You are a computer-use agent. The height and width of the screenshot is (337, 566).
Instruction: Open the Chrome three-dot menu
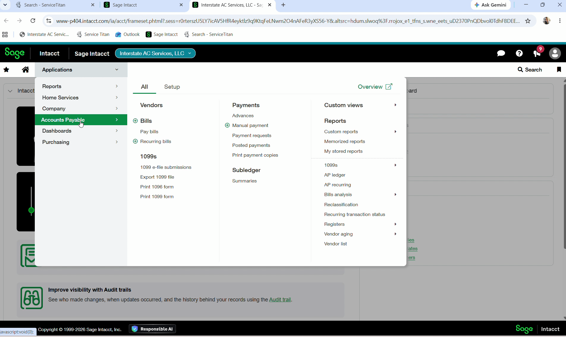(560, 21)
